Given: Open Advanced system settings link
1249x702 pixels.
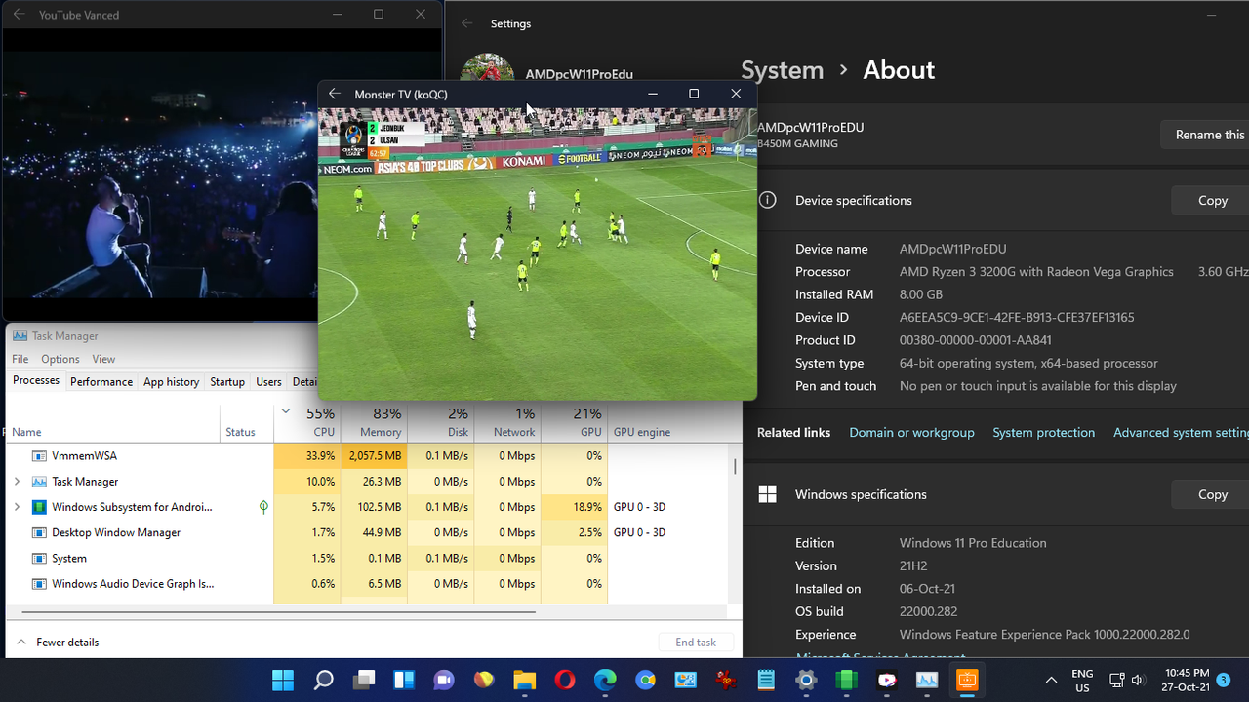Looking at the screenshot, I should [1181, 432].
